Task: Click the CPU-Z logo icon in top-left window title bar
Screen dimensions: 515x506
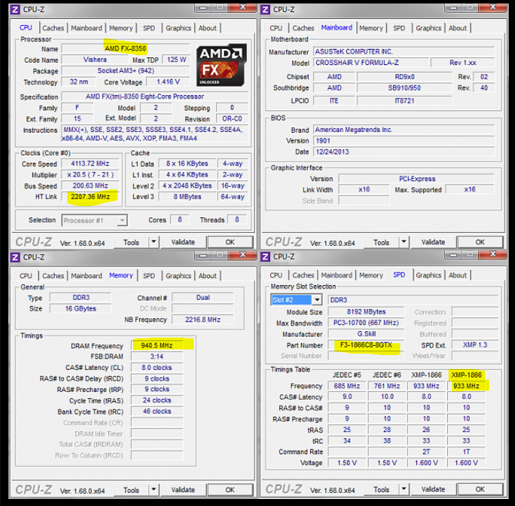Action: coord(15,10)
